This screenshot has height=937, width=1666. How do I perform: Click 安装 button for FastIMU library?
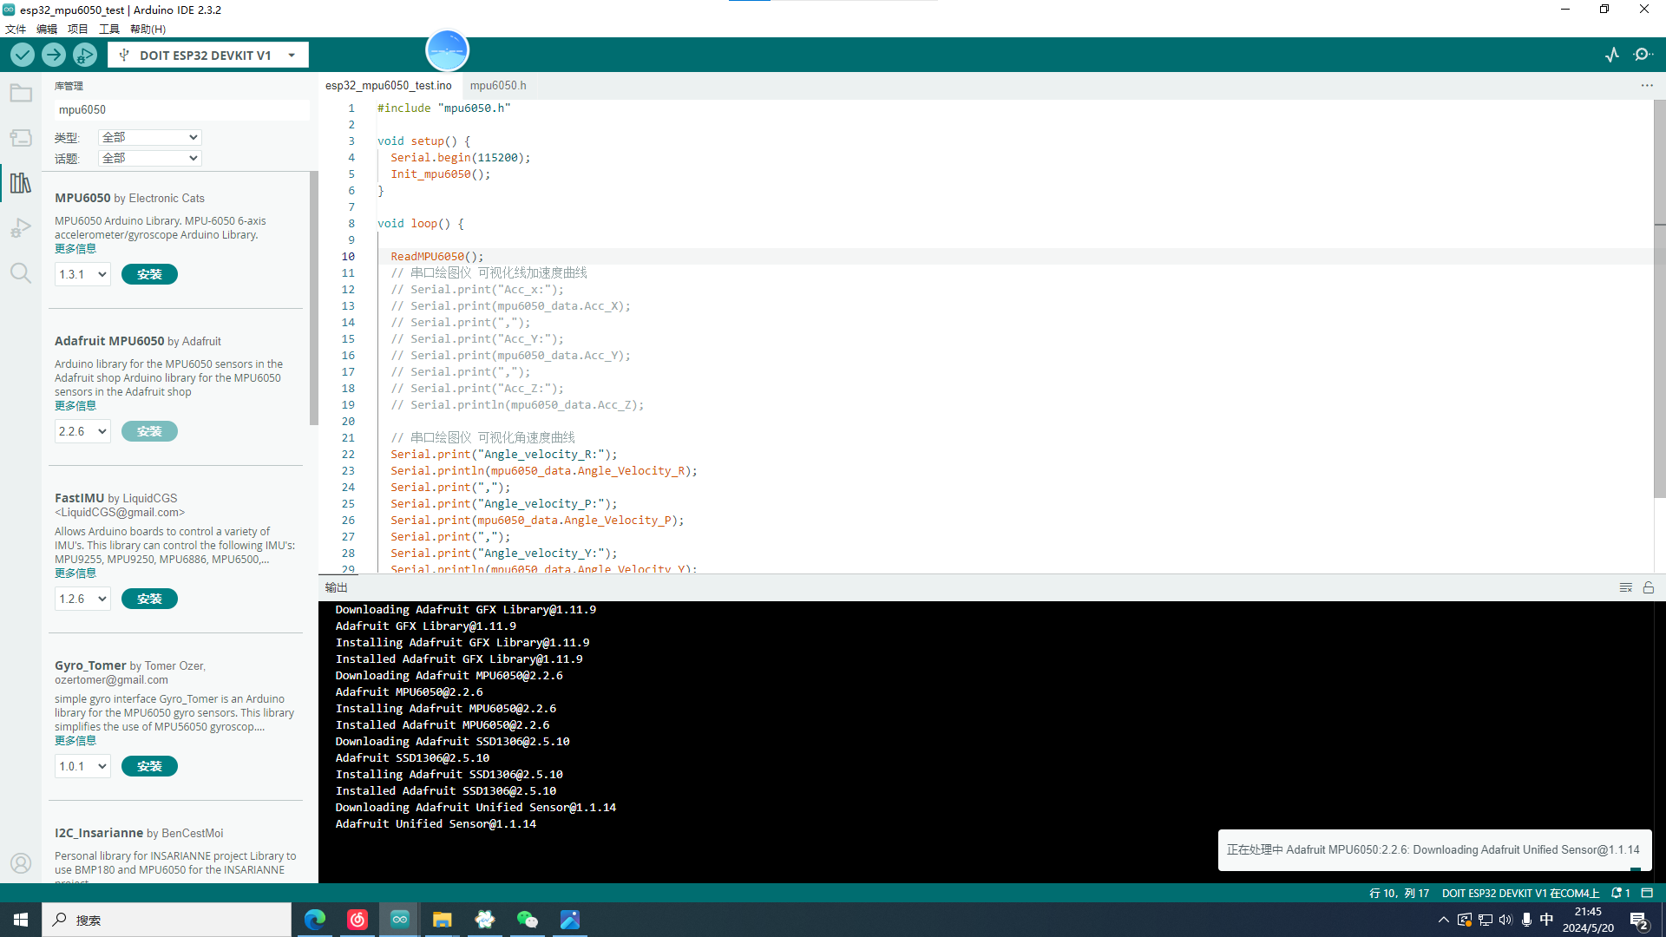pos(149,599)
